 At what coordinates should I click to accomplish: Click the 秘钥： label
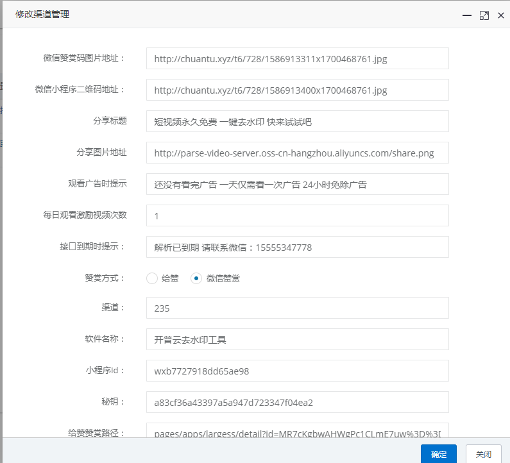click(113, 401)
